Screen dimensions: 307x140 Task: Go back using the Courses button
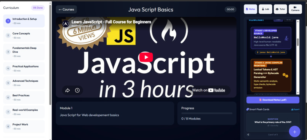coord(66,9)
